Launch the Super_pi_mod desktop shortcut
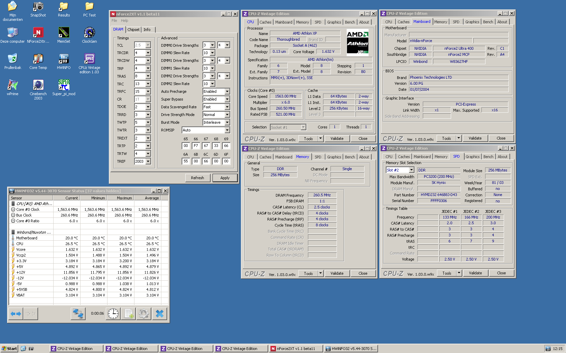The width and height of the screenshot is (566, 353). click(x=64, y=88)
